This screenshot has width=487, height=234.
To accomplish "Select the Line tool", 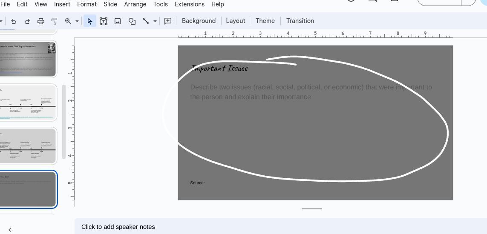I will pyautogui.click(x=146, y=21).
